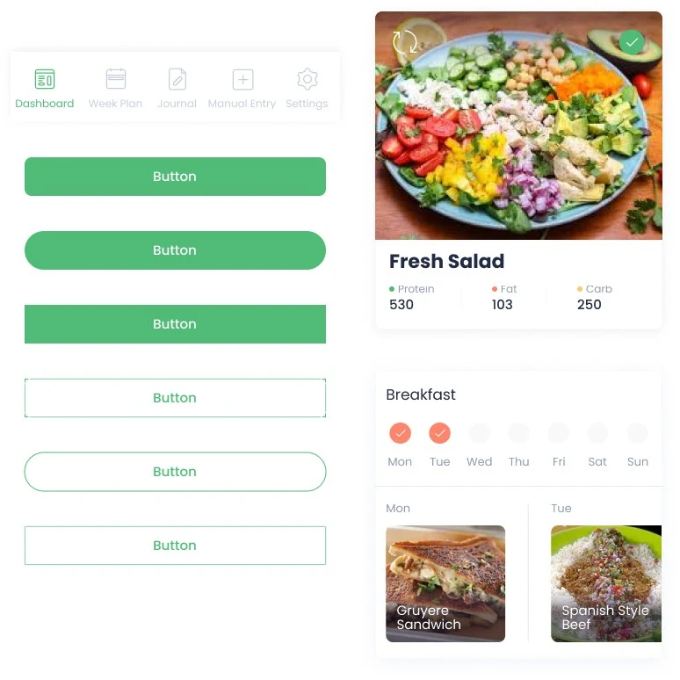The width and height of the screenshot is (680, 680).
Task: Open the Gruyere Sandwich meal thumbnail
Action: click(x=445, y=583)
